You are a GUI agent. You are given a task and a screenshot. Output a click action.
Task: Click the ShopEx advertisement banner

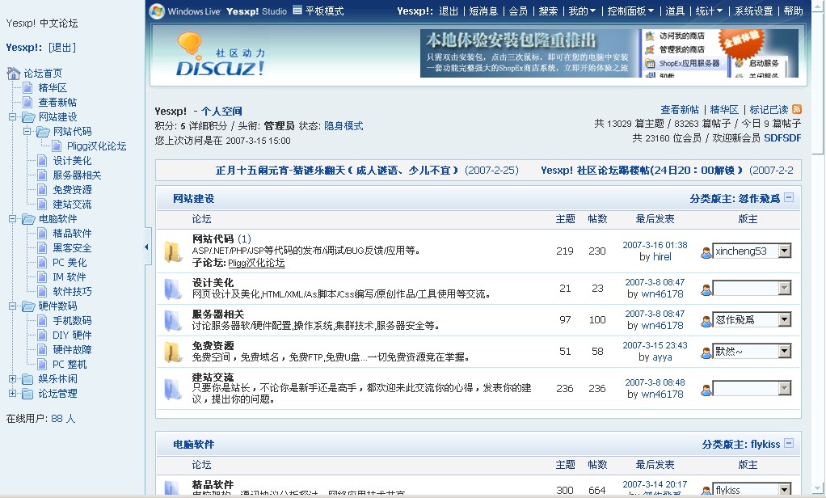click(609, 53)
